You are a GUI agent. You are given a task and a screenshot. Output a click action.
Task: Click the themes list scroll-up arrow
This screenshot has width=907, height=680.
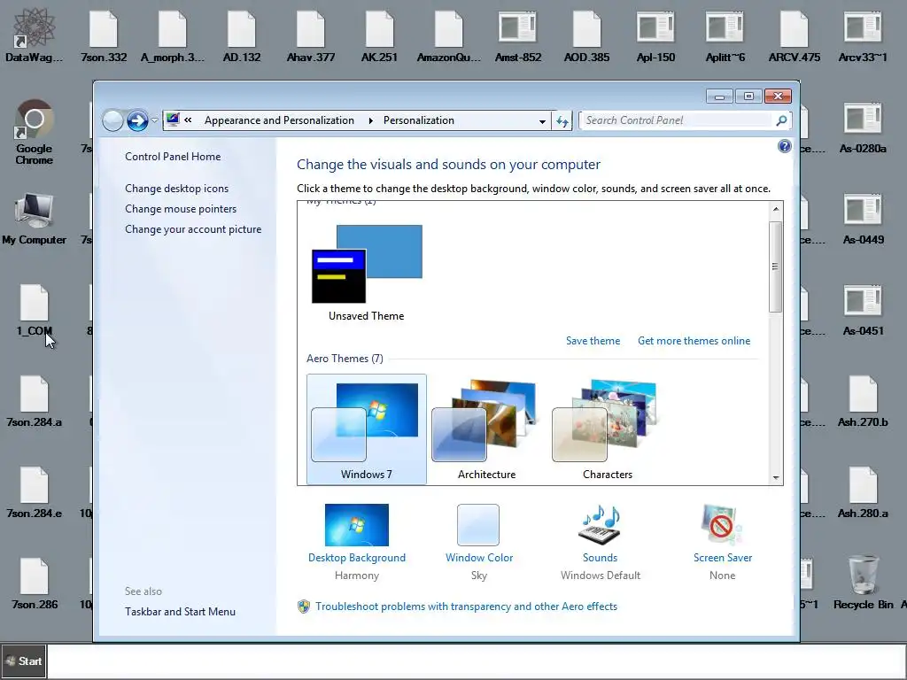tap(776, 209)
